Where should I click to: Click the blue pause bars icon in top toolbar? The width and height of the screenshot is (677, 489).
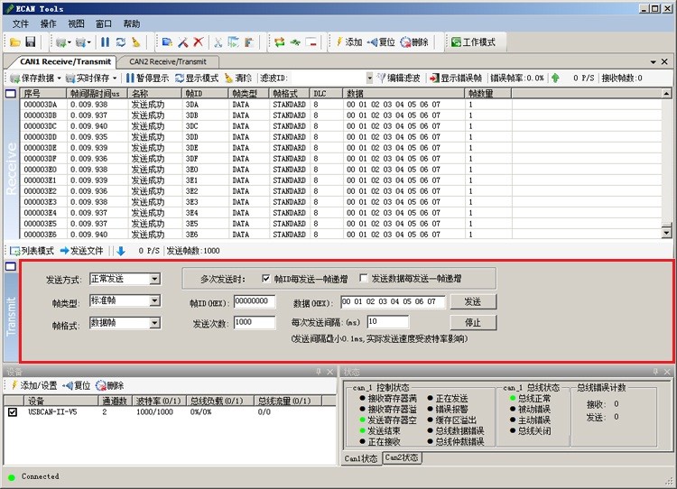105,42
